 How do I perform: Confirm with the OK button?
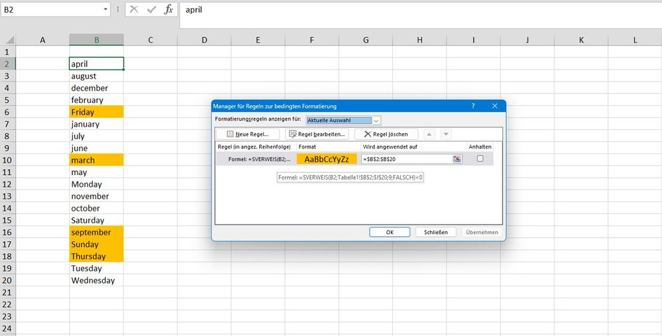pyautogui.click(x=390, y=232)
